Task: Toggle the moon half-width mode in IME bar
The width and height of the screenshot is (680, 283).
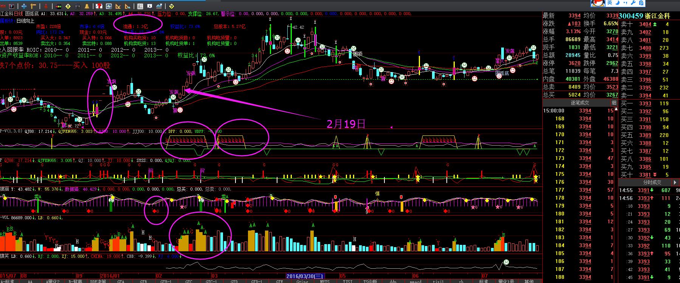Action: click(x=618, y=3)
